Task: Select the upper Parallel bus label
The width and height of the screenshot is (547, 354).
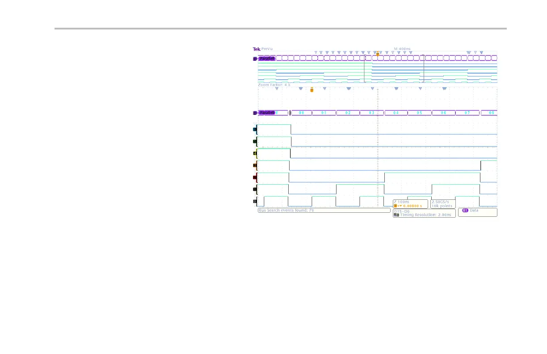Action: [267, 58]
